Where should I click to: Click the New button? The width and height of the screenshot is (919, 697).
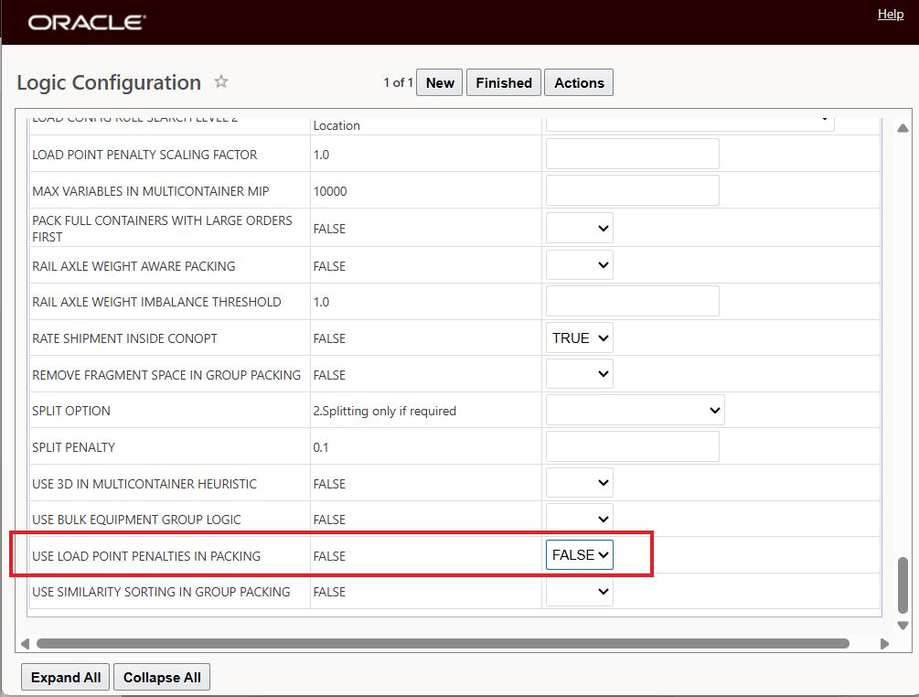tap(439, 82)
